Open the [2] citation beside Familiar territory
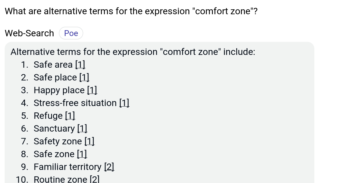This screenshot has width=348, height=183. click(x=109, y=167)
